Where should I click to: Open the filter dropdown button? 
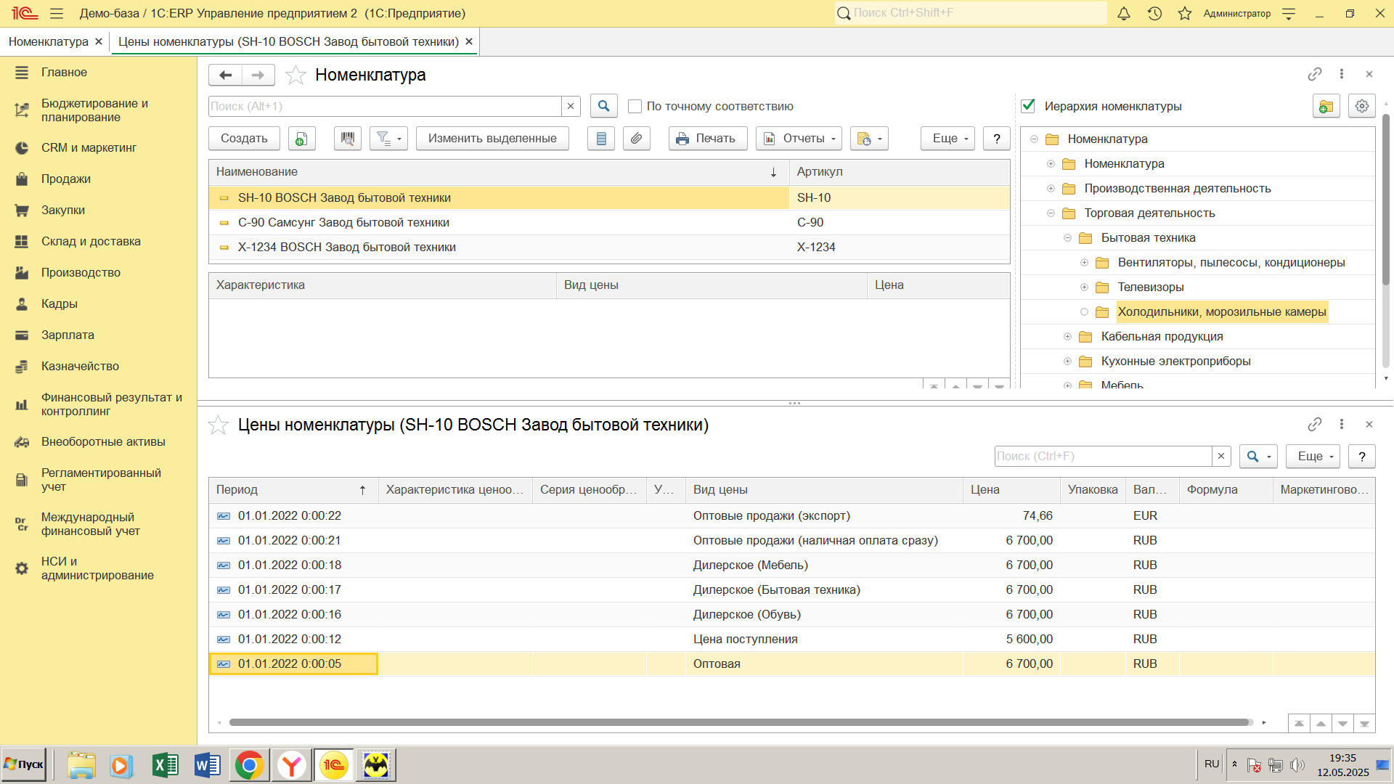[x=388, y=139]
